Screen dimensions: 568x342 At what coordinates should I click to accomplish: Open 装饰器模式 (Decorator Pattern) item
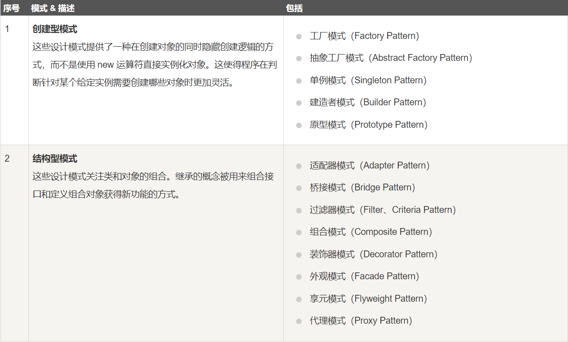[x=373, y=254]
